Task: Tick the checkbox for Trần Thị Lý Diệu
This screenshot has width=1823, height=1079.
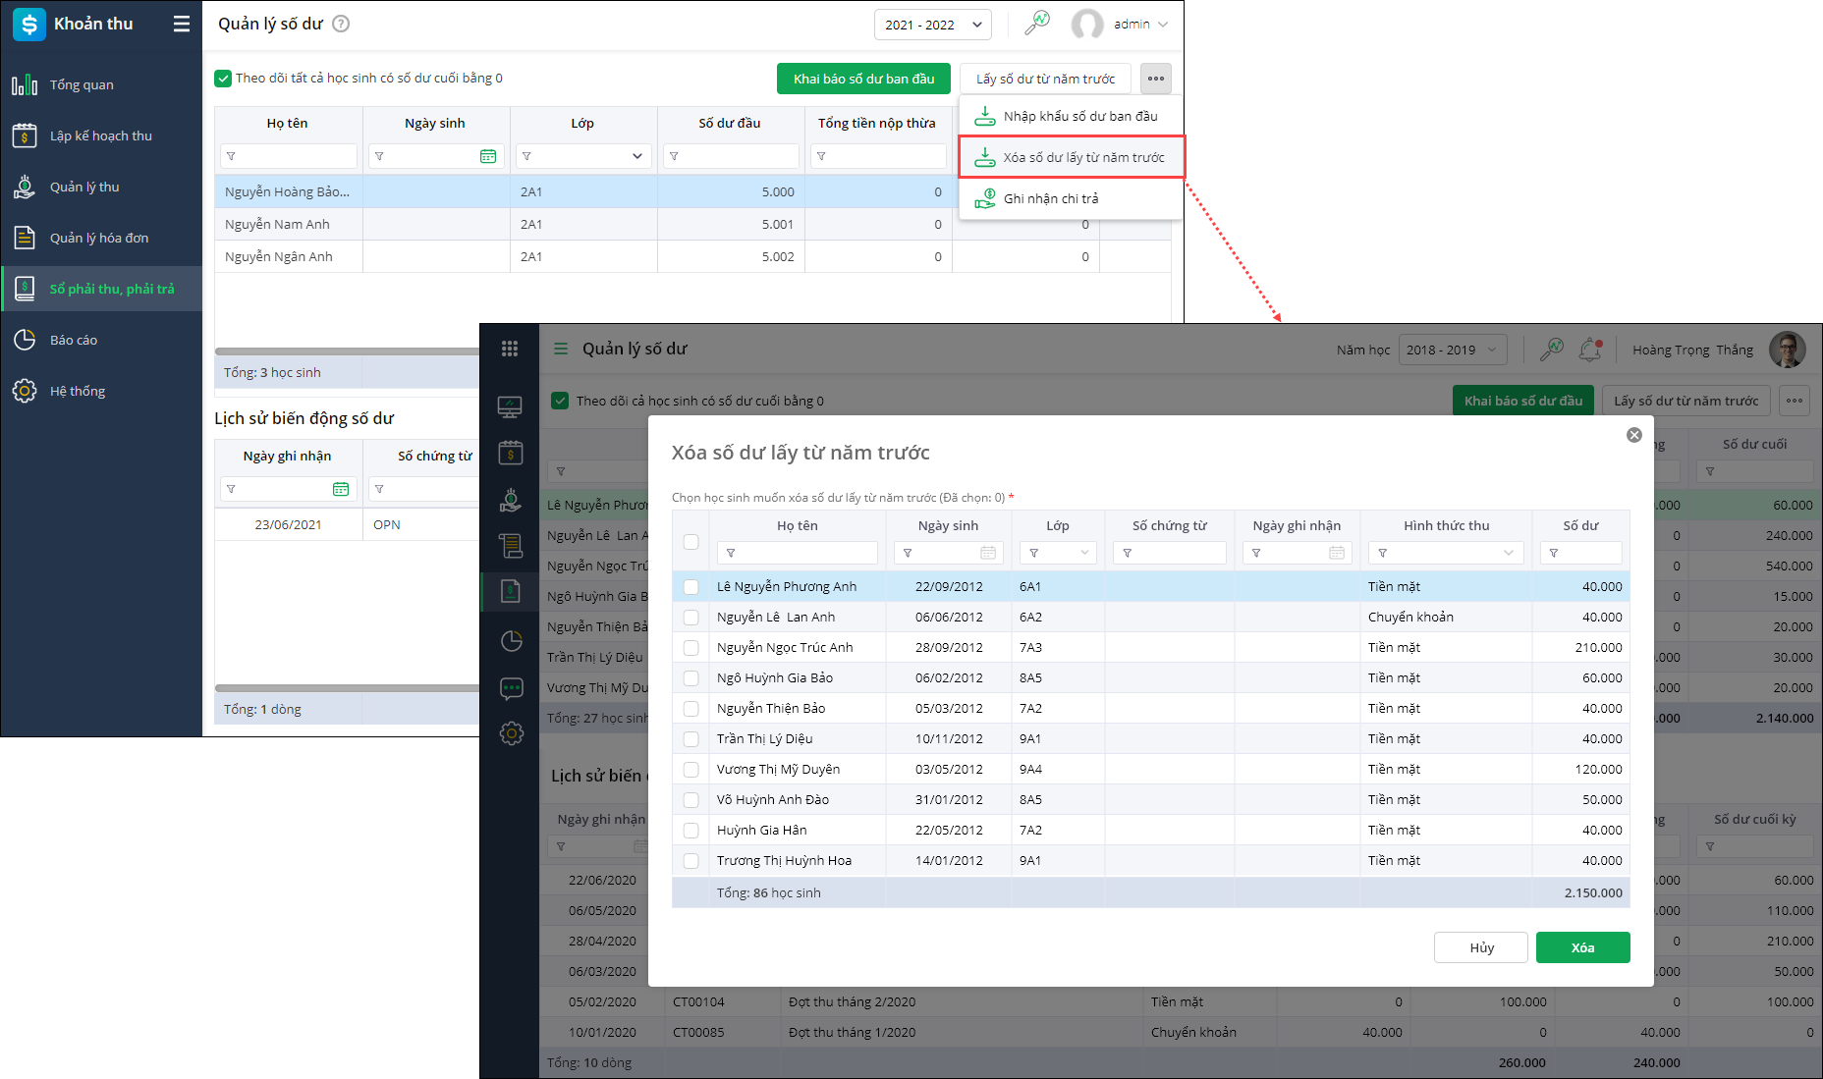Action: tap(691, 739)
